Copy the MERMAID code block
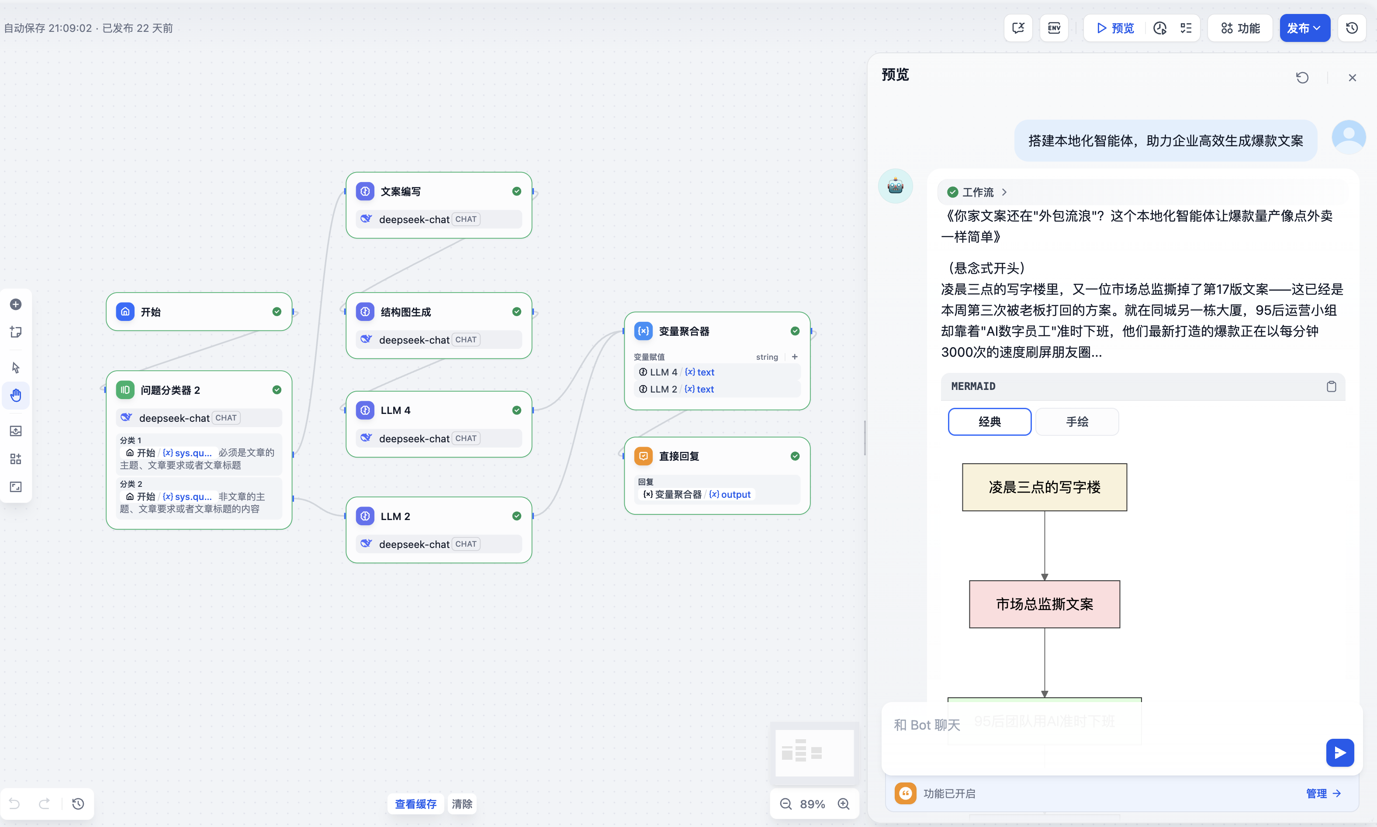This screenshot has width=1377, height=827. (x=1331, y=386)
